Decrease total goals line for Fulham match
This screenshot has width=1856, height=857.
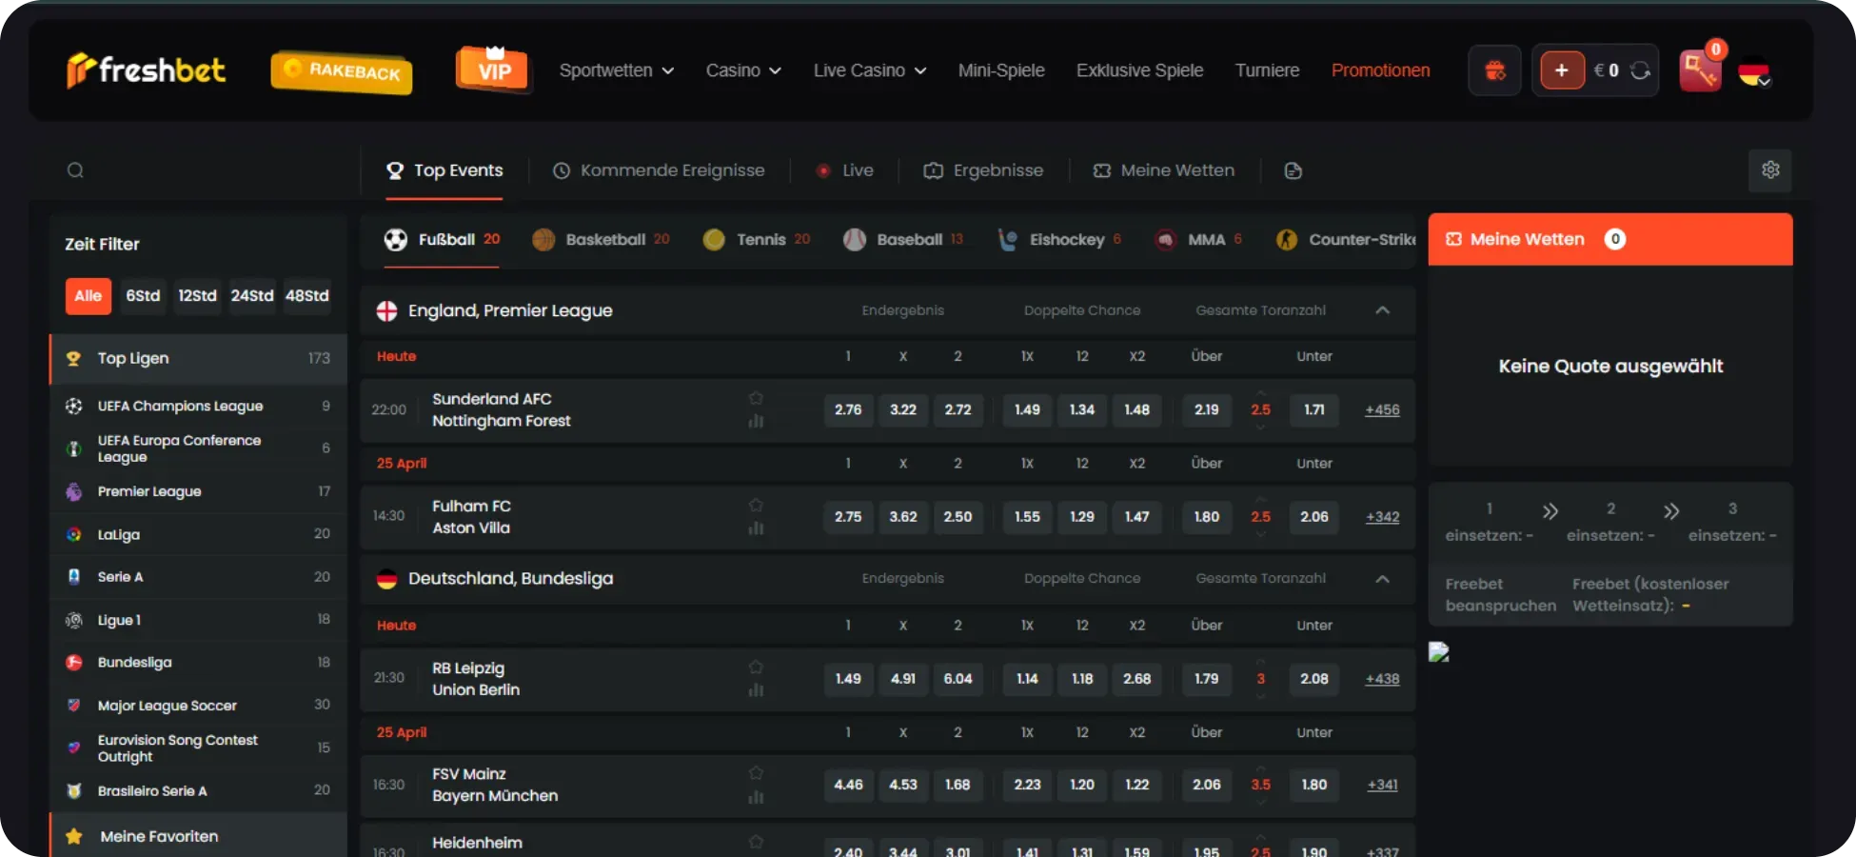click(x=1260, y=534)
